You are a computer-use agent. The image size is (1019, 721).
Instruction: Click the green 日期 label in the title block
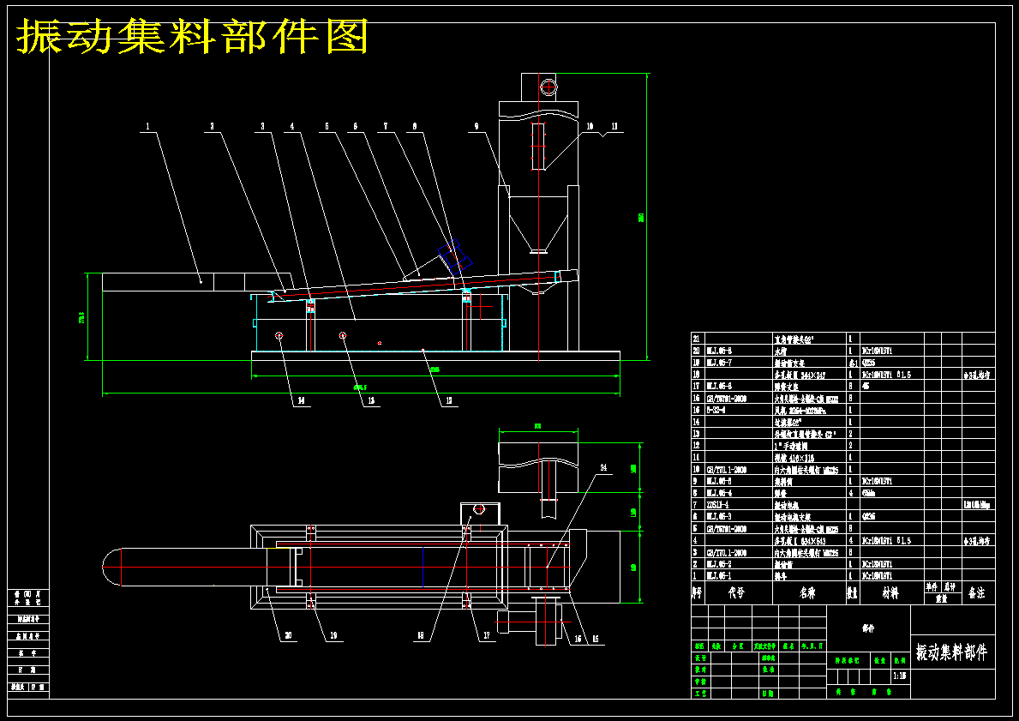[x=768, y=694]
